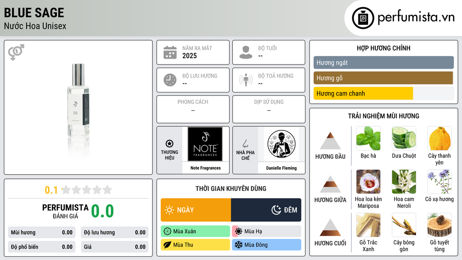Image resolution: width=462 pixels, height=260 pixels.
Task: Click the 0.1 star rating number
Action: click(x=51, y=190)
